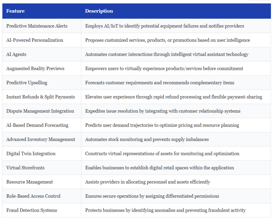Click the AI-Powered Personalization feature name
Screen dimensions: 272x220
[35, 40]
